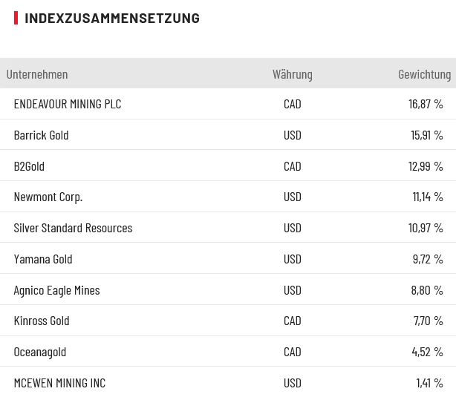The height and width of the screenshot is (400, 456).
Task: Click the 1,41 % weighting value
Action: click(429, 383)
